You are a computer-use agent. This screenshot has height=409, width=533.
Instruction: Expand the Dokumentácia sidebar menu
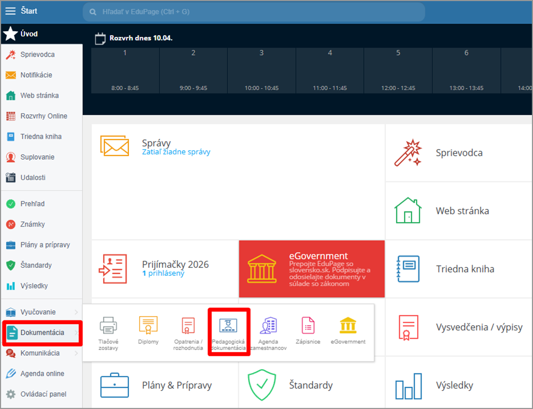pos(42,333)
